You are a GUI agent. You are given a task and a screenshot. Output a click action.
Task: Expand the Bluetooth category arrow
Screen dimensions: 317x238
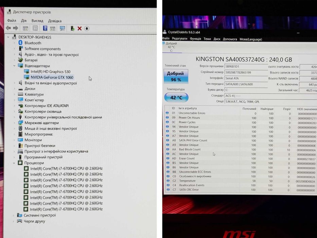[x=14, y=43]
